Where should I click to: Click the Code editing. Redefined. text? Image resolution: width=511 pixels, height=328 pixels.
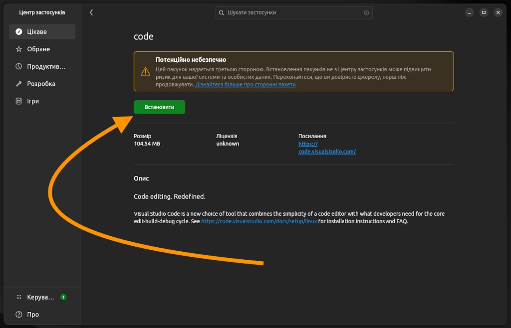(170, 196)
